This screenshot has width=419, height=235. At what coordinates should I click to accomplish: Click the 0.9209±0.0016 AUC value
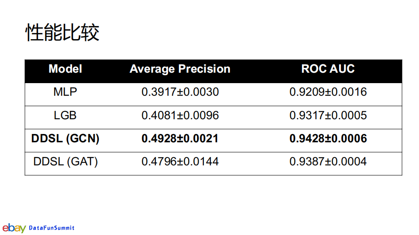(328, 92)
